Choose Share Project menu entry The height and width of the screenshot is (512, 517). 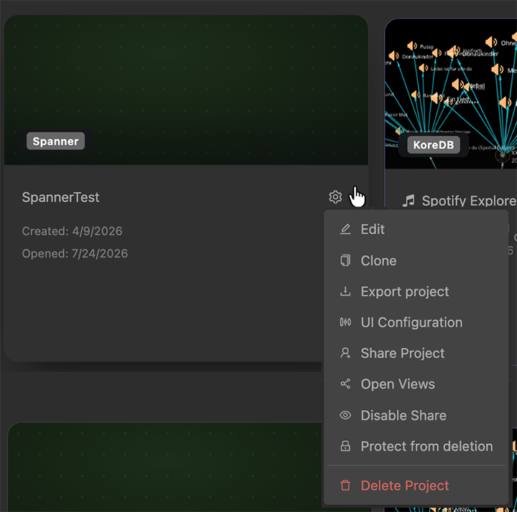(x=416, y=353)
